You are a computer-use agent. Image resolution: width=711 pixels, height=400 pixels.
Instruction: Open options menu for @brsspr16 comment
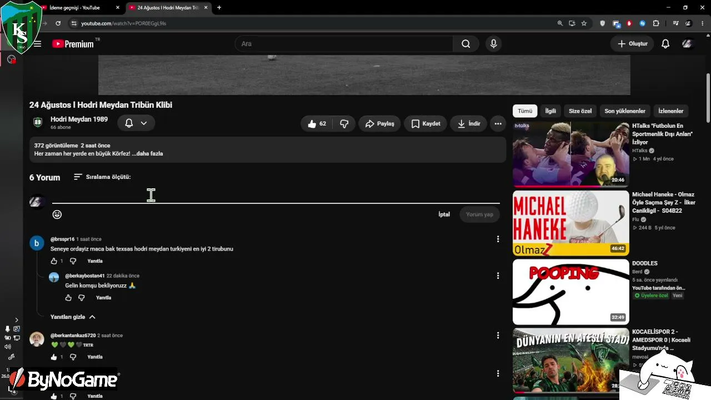(x=498, y=239)
